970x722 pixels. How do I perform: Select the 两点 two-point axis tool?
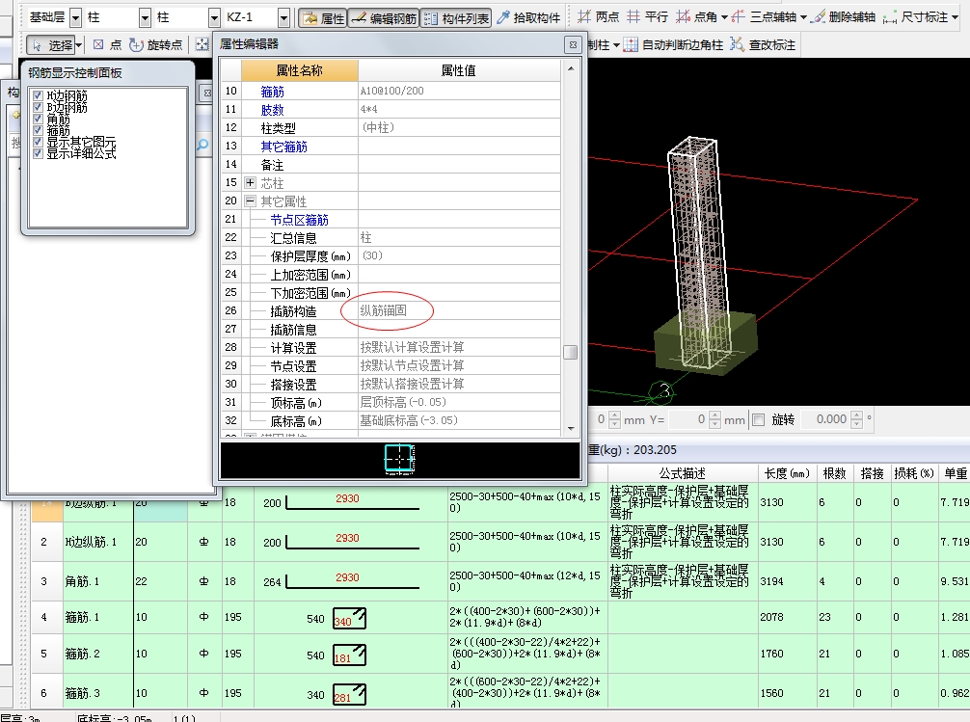(x=598, y=17)
